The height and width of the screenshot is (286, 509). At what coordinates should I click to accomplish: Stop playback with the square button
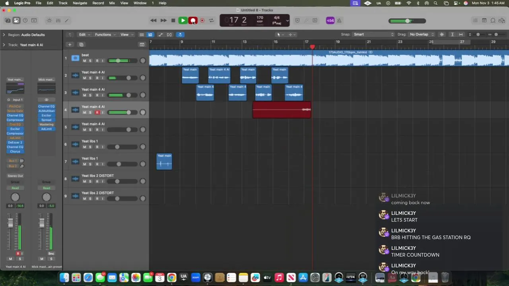(x=173, y=20)
